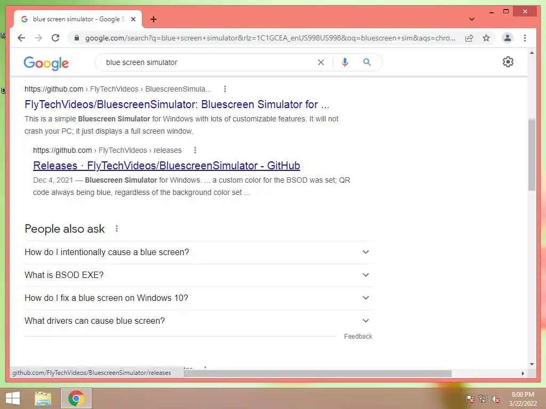Submit search with magnifier icon
The image size is (546, 409).
pos(367,62)
